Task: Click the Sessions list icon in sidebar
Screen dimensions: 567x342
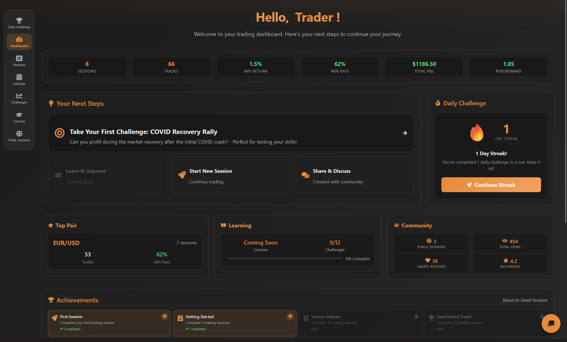Action: [19, 58]
